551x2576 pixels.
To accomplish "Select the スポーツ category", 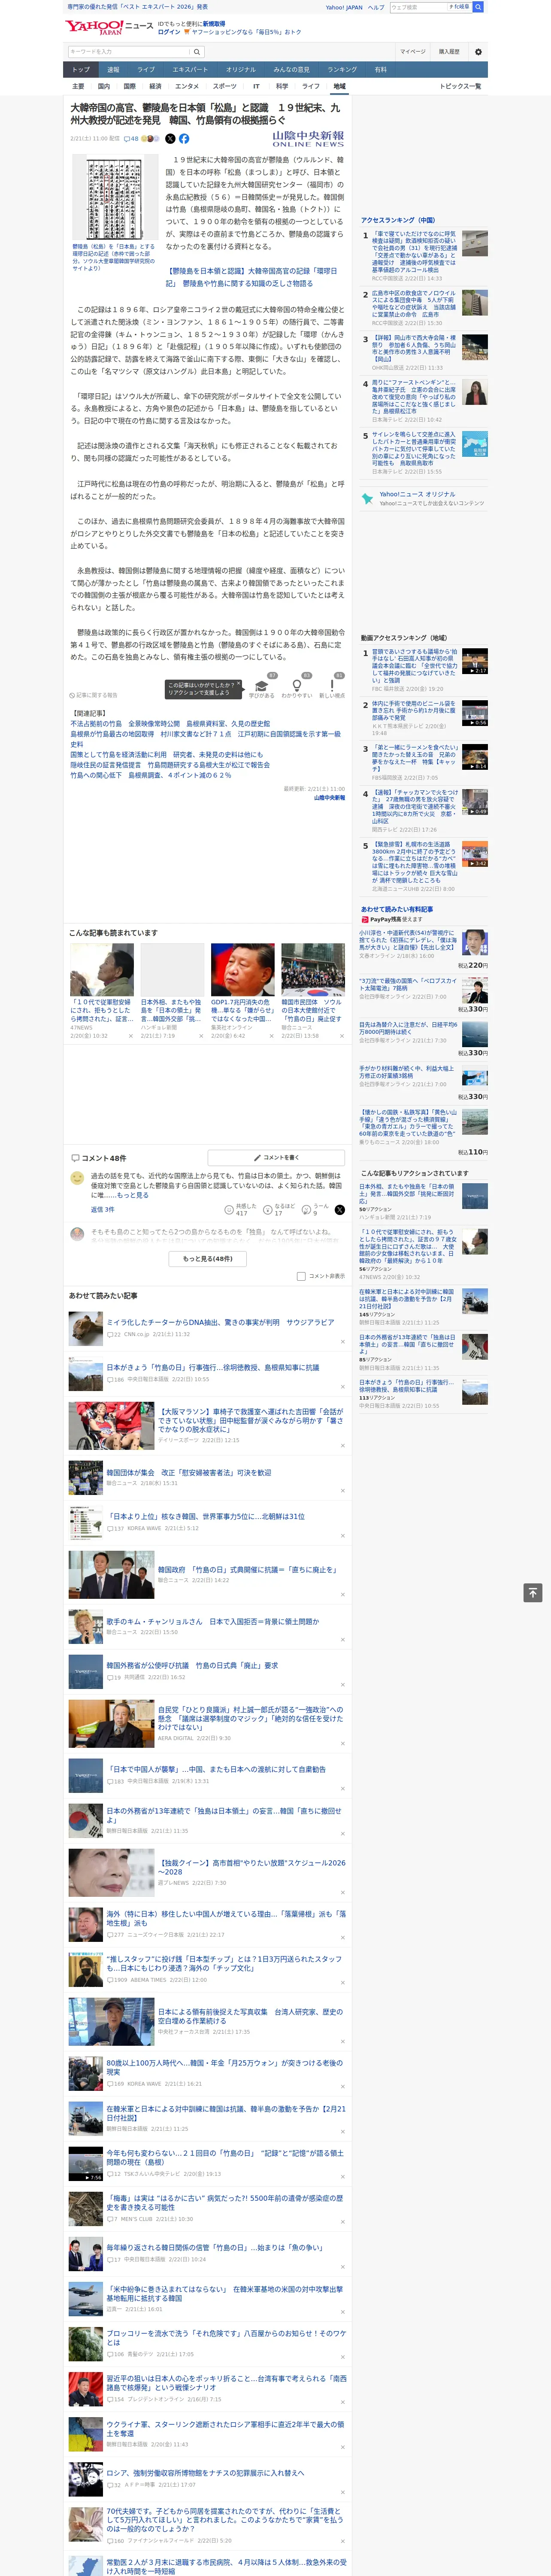I will pos(225,86).
